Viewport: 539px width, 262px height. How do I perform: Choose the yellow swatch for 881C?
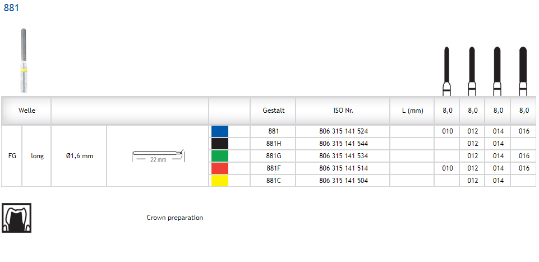pyautogui.click(x=220, y=181)
